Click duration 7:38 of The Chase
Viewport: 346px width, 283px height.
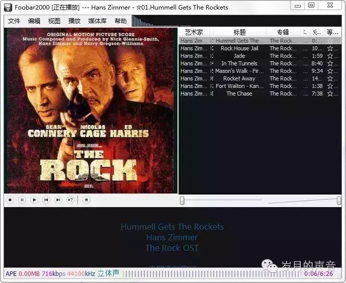317,93
